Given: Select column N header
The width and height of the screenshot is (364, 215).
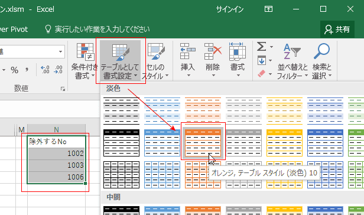Looking at the screenshot, I should 56,129.
